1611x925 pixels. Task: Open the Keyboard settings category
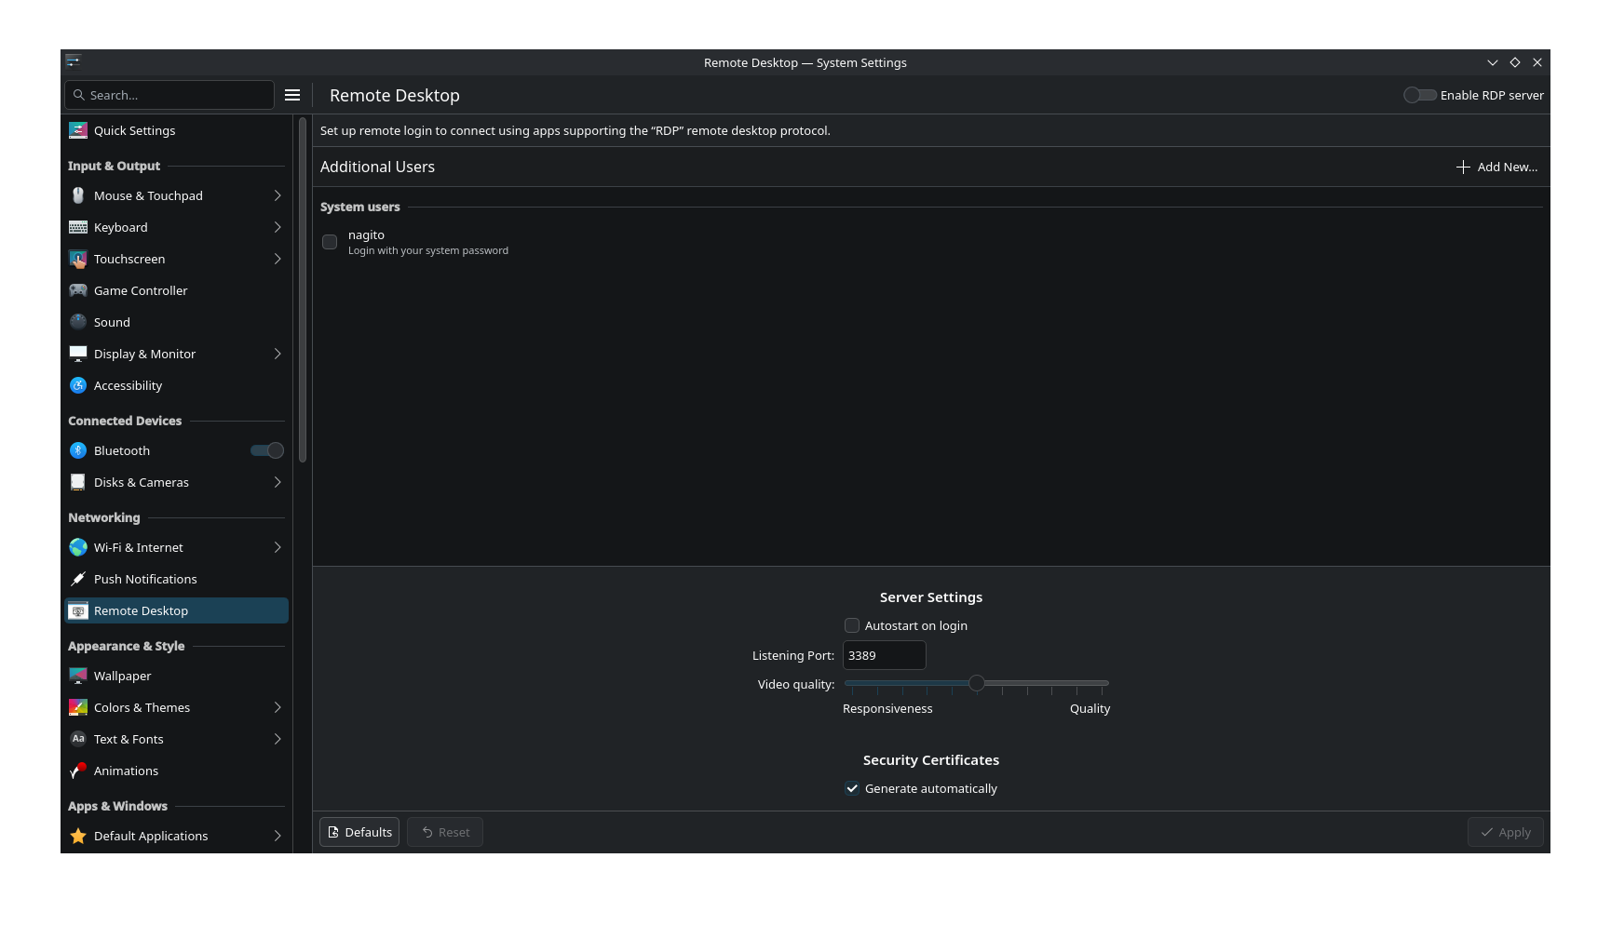pos(121,228)
